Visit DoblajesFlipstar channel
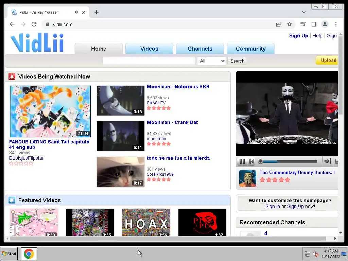The height and width of the screenshot is (261, 348). (27, 158)
